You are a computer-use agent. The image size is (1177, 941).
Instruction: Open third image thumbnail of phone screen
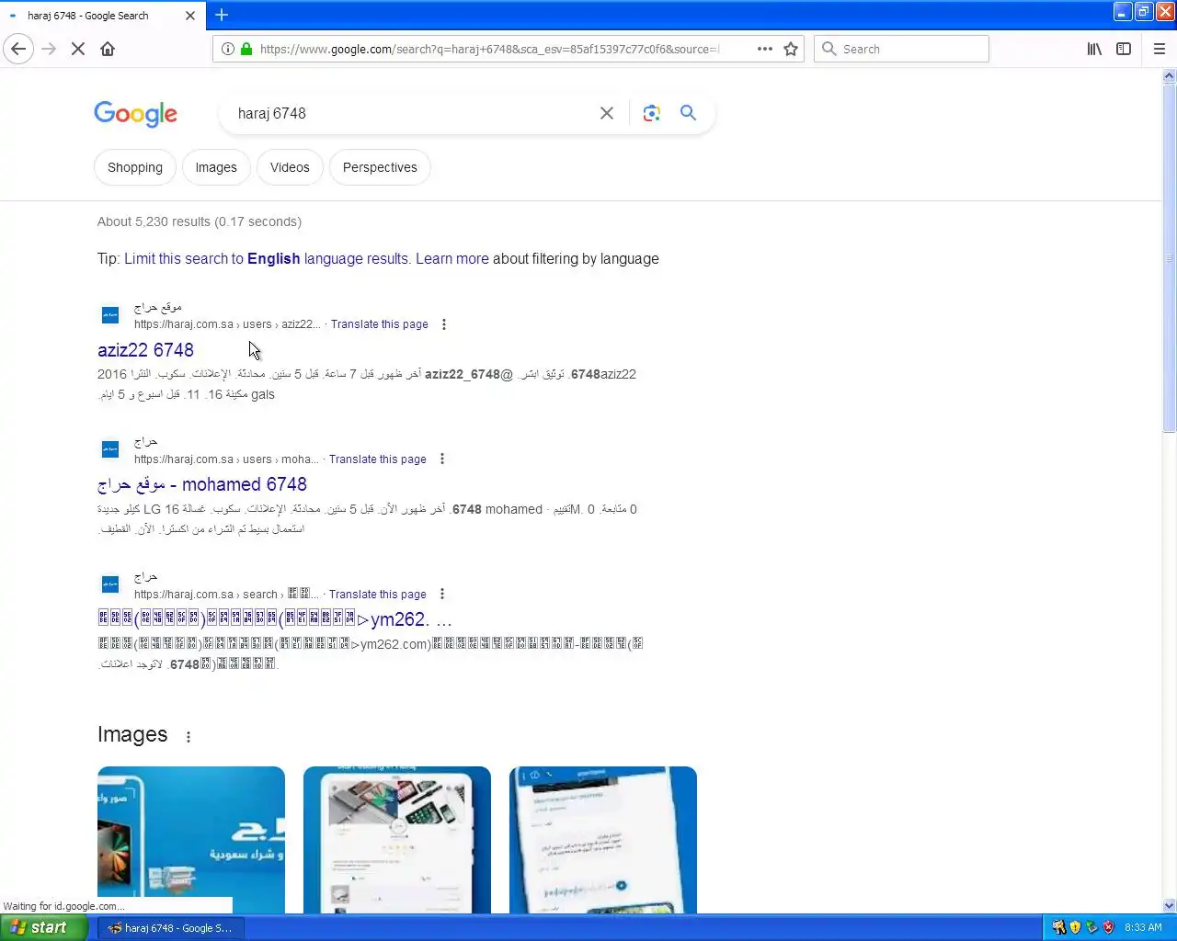click(x=603, y=840)
